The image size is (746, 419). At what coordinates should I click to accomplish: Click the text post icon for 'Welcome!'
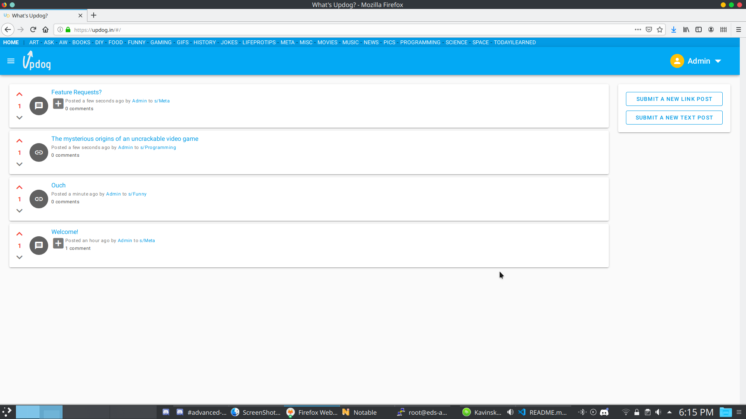click(x=39, y=246)
